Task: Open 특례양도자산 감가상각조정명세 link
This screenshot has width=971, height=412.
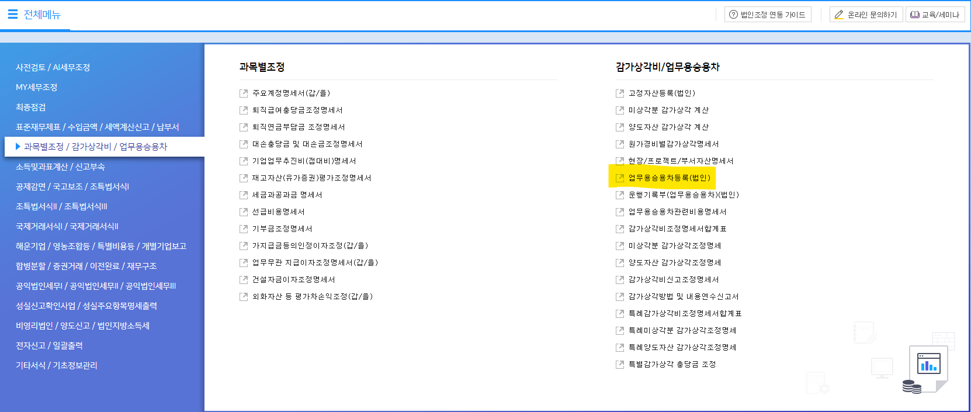Action: click(682, 347)
